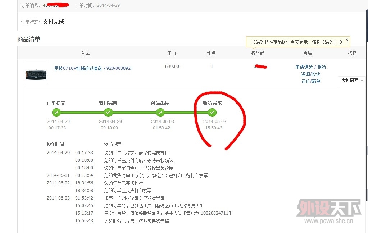Click the unit price 699.00

172,67
